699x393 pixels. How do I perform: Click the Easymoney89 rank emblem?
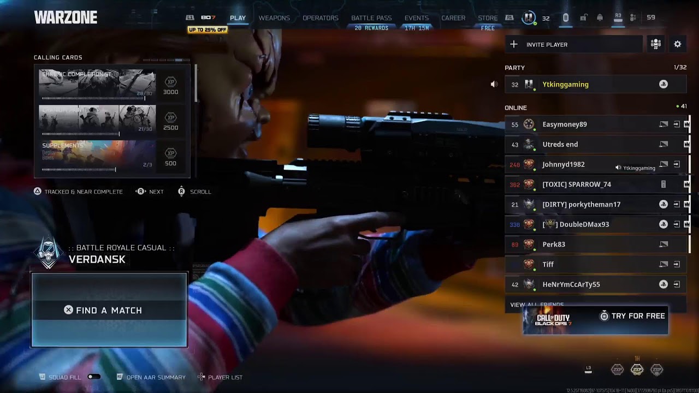(529, 124)
